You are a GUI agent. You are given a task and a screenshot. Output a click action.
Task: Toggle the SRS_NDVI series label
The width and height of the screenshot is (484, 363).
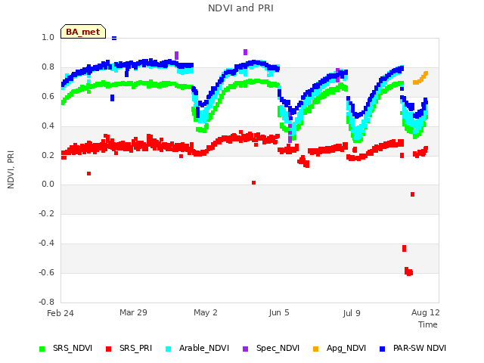(x=73, y=349)
